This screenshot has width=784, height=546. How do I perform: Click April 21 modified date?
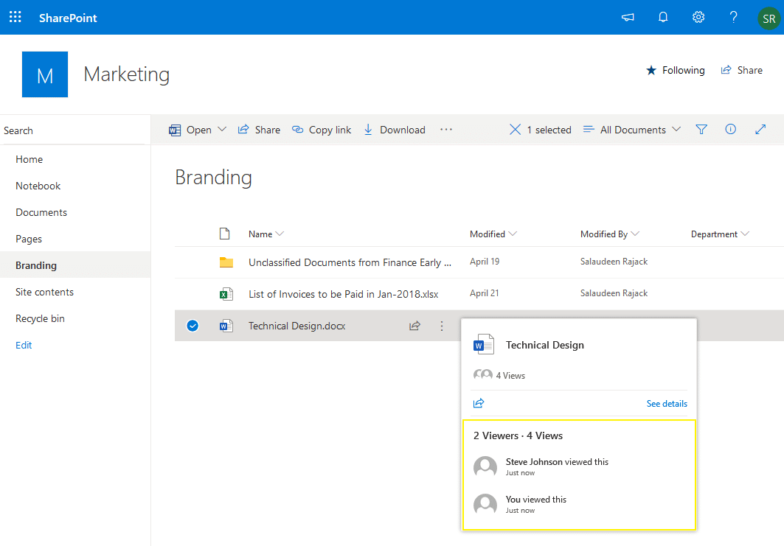[x=484, y=293]
